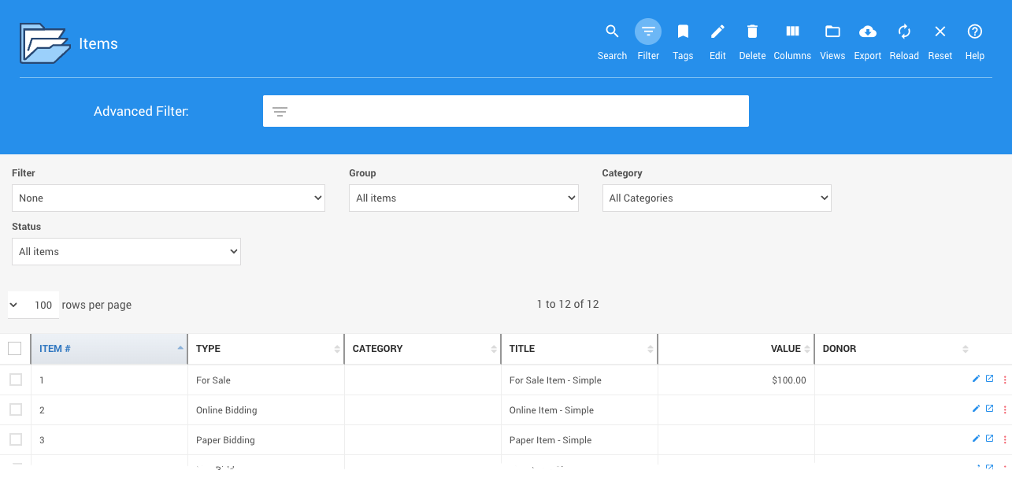Screen dimensions: 1012x489
Task: Check the box for item 2 row
Action: 16,409
